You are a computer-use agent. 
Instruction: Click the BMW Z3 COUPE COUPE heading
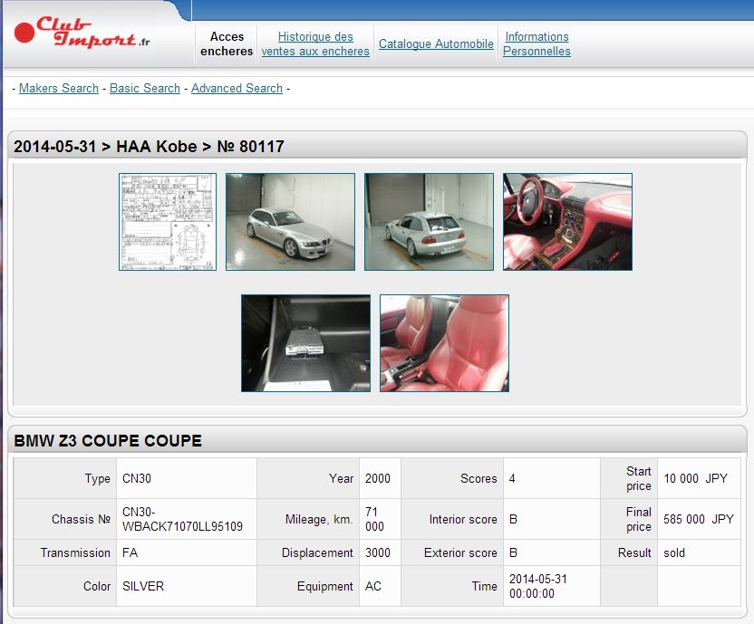(108, 441)
